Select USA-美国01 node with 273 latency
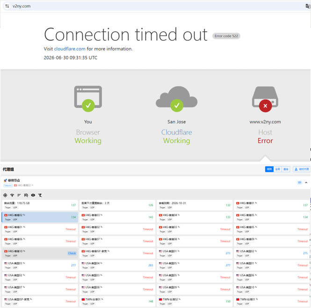Screen dimensions: 311x308 click(195, 253)
